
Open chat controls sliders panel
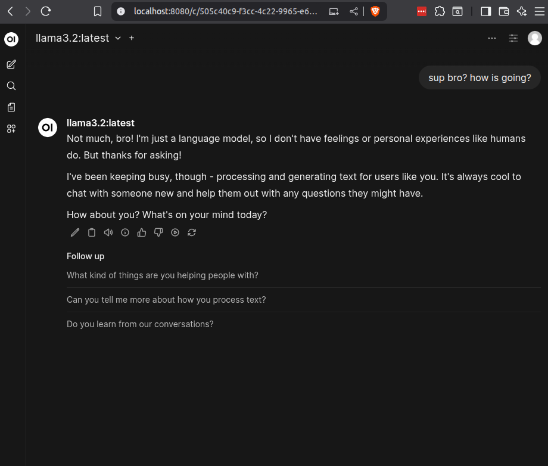[x=513, y=38]
